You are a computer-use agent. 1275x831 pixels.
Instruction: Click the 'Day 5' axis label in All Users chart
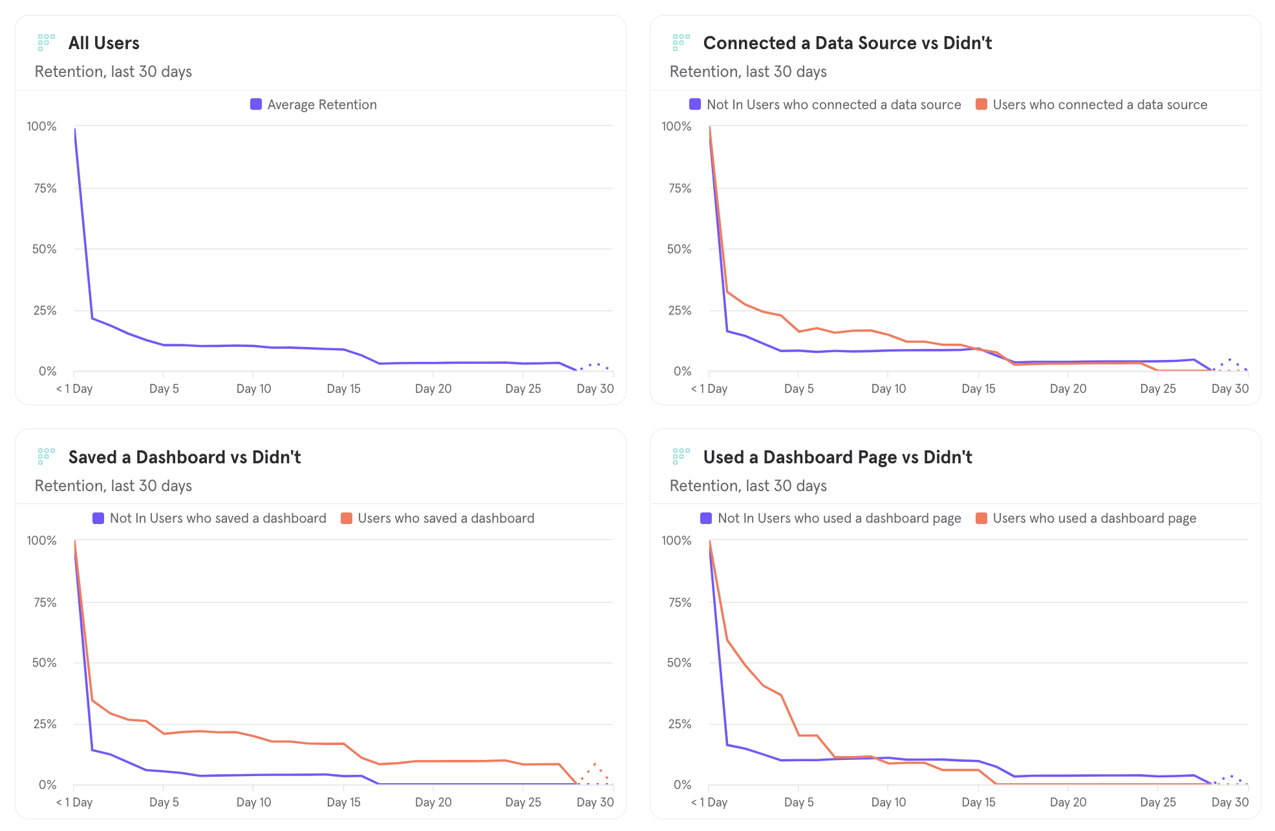[164, 388]
